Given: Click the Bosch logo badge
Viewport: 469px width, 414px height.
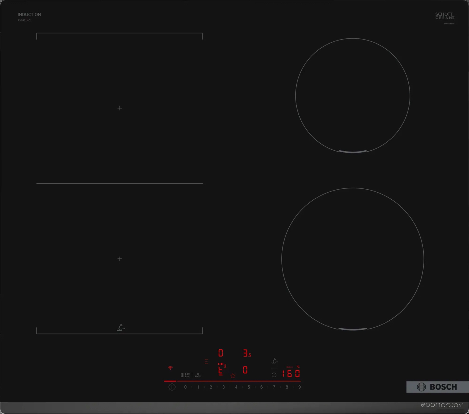Looking at the screenshot, I should (437, 387).
